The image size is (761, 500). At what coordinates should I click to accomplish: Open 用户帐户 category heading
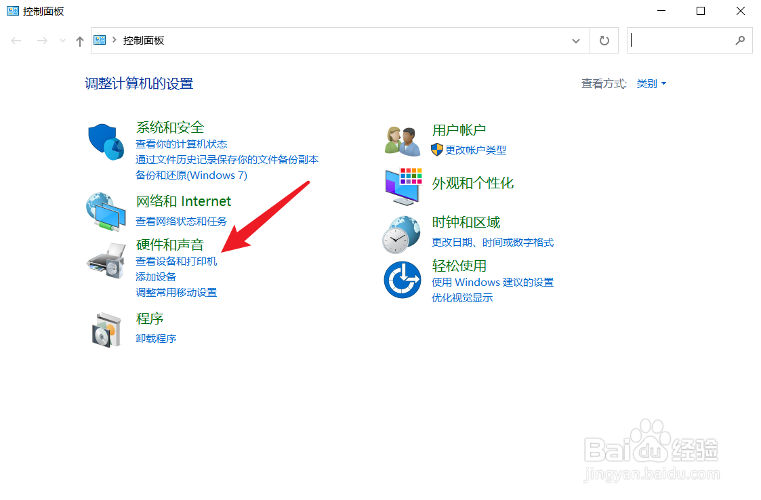coord(459,130)
